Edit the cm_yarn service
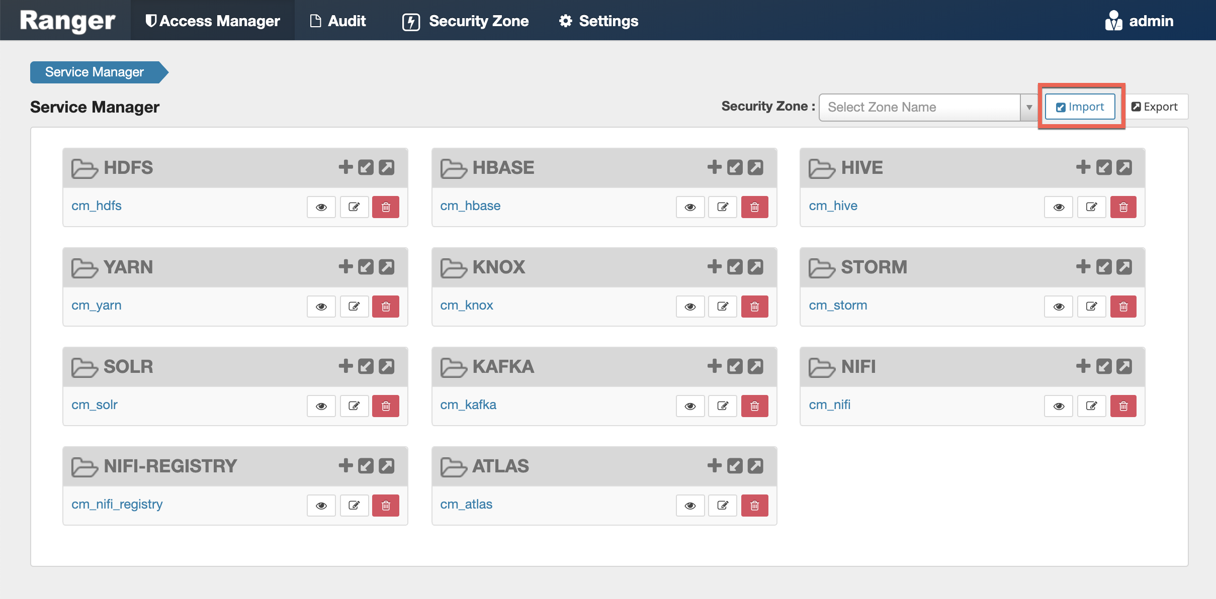Image resolution: width=1216 pixels, height=599 pixels. point(354,307)
